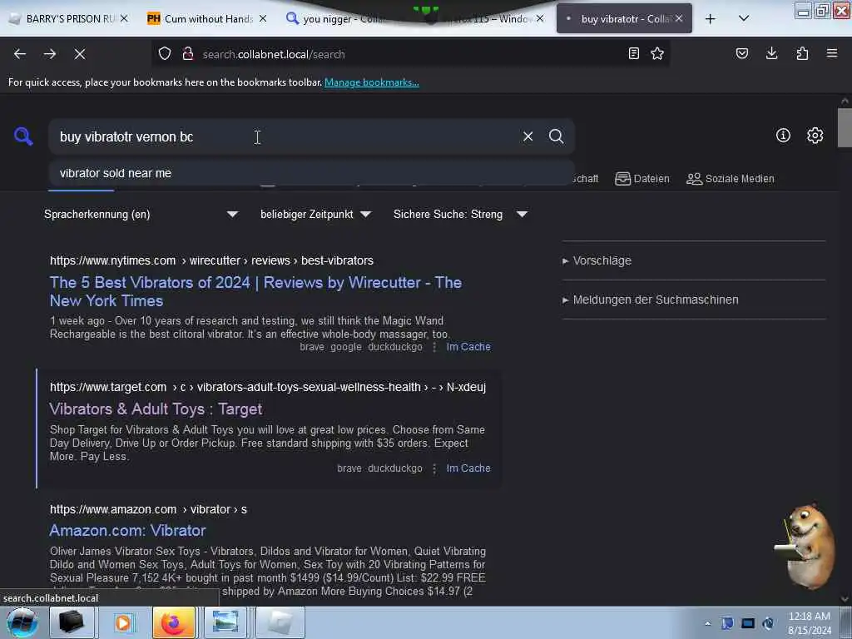The height and width of the screenshot is (639, 852).
Task: Go back to the previous page
Action: coord(20,54)
